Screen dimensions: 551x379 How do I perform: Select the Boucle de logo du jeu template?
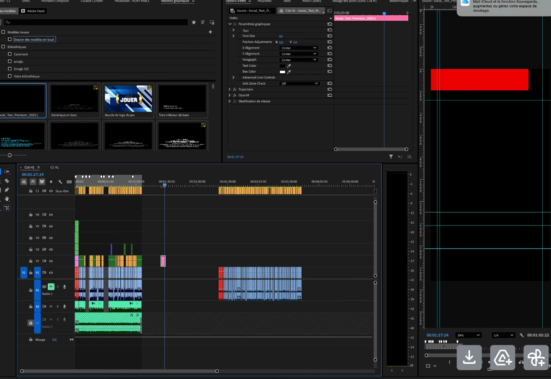(128, 101)
